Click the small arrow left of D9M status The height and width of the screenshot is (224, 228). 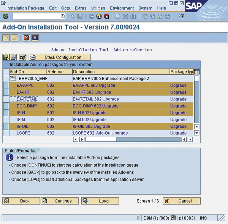139,218
